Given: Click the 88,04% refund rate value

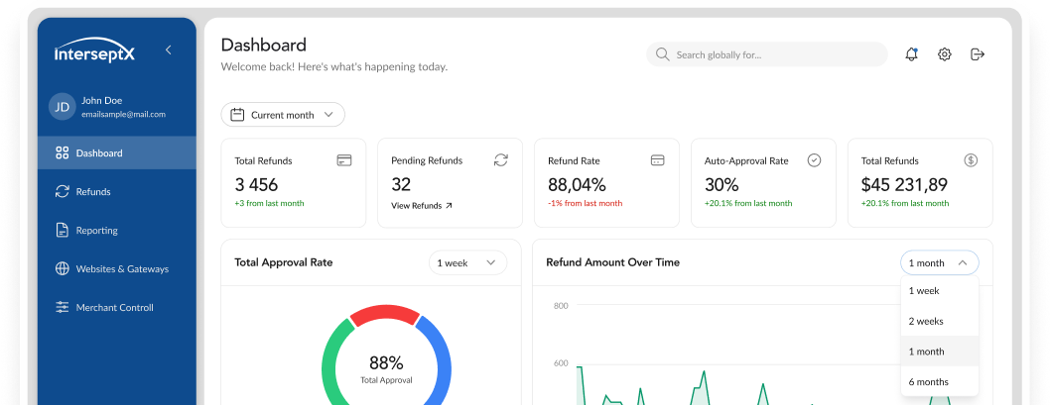Looking at the screenshot, I should coord(577,184).
